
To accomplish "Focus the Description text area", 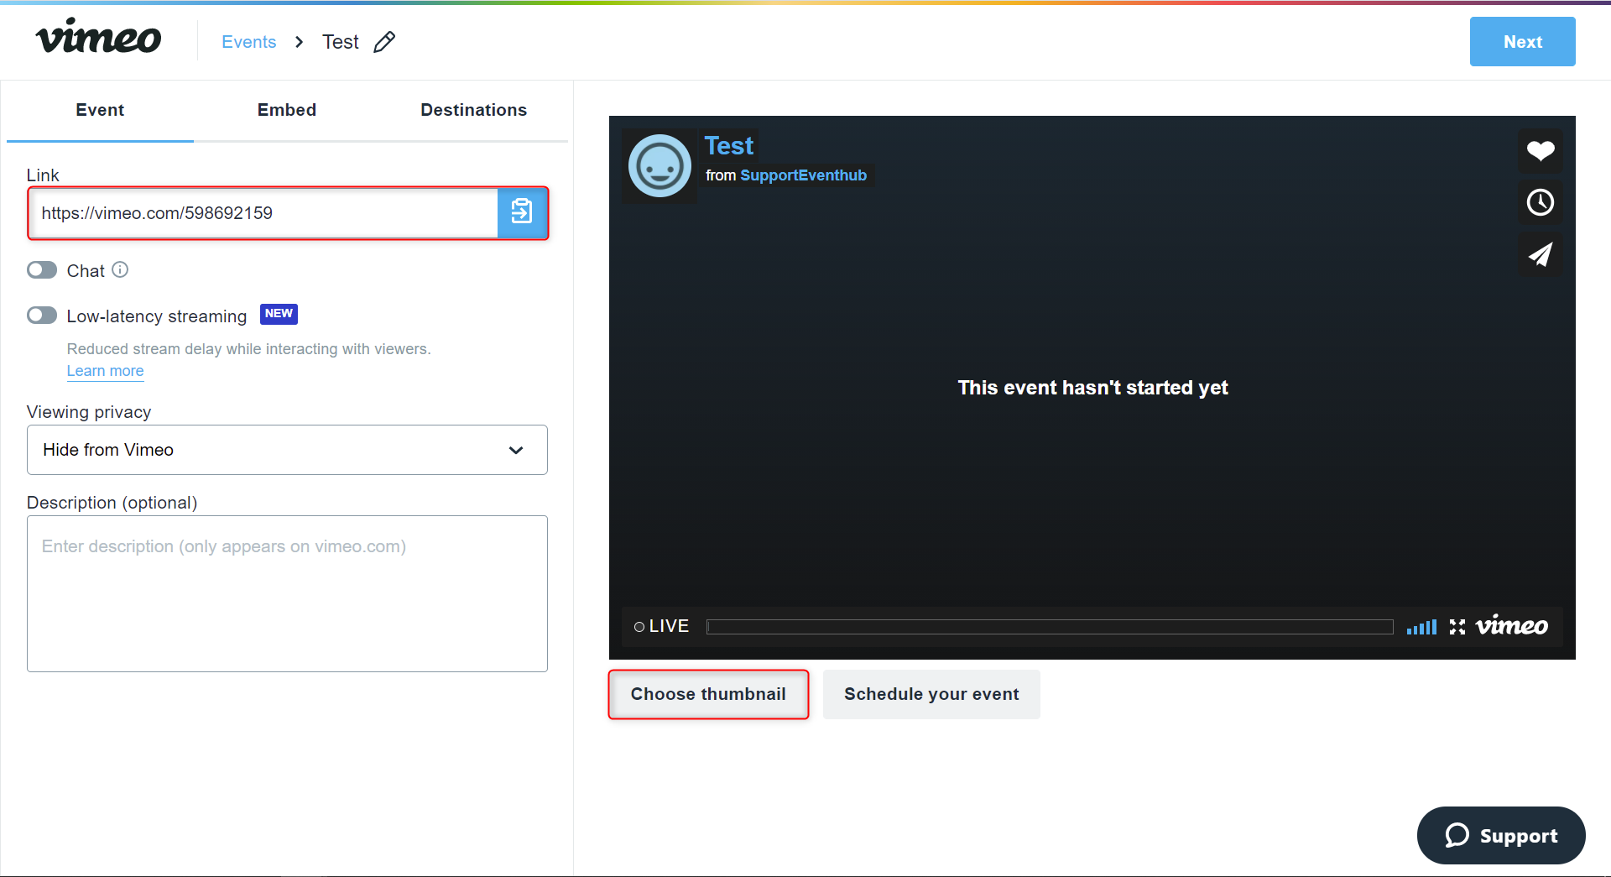I will coord(287,593).
